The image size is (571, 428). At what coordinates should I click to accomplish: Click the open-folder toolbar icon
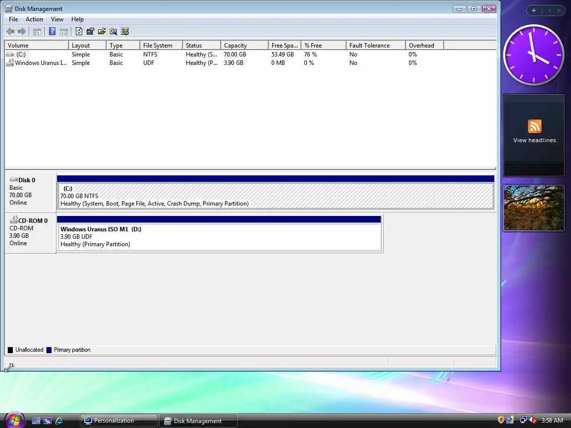point(102,31)
